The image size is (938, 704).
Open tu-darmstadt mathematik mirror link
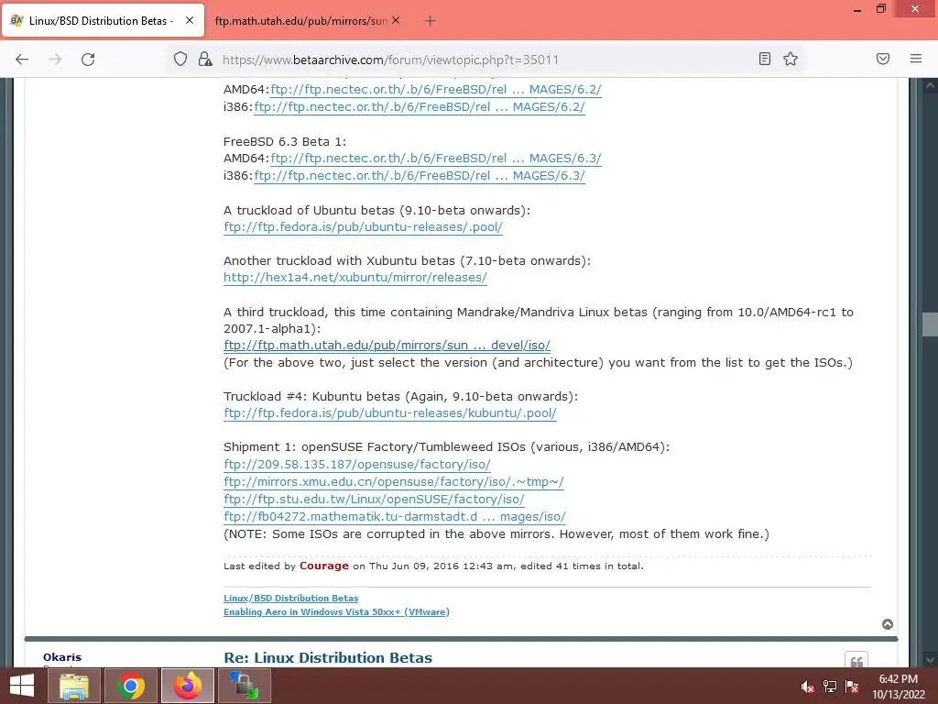[394, 517]
